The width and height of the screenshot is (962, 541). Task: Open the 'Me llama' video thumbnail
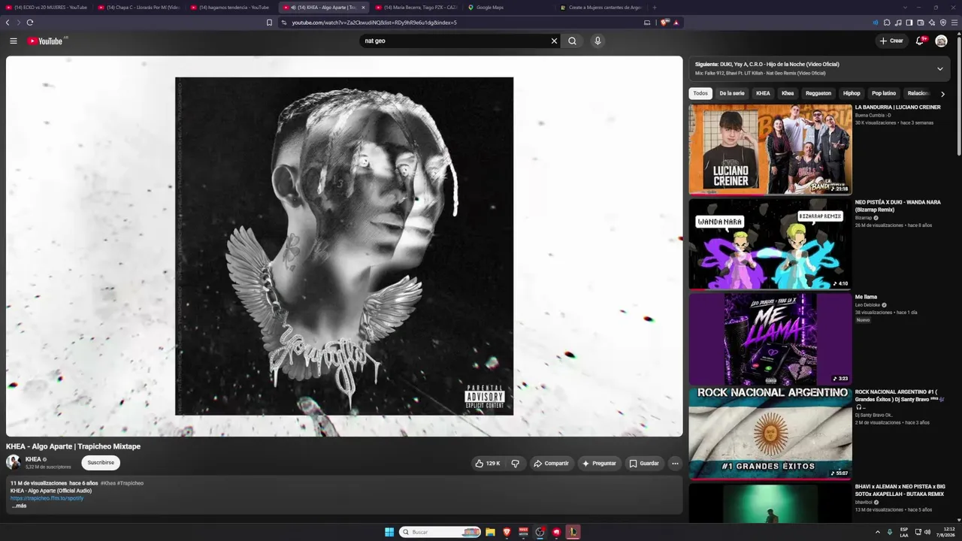tap(770, 339)
